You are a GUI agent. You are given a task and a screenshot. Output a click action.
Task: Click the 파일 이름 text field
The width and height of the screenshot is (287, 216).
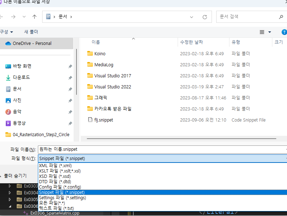162,149
